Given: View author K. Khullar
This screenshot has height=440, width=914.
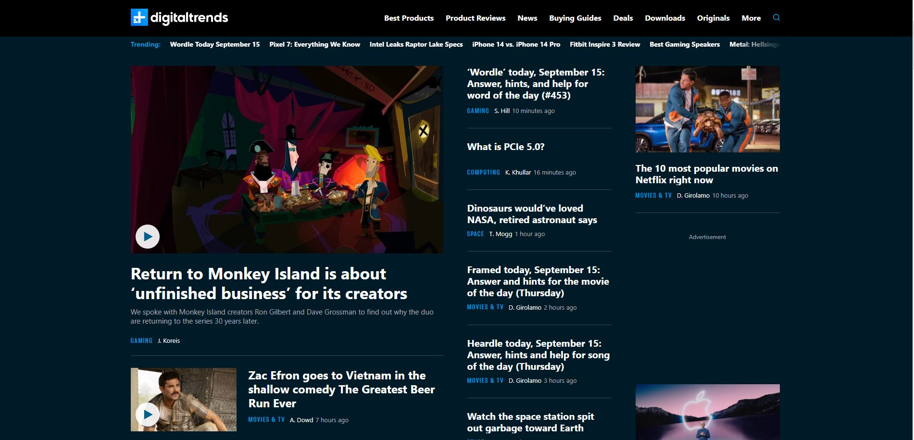Looking at the screenshot, I should coord(518,172).
